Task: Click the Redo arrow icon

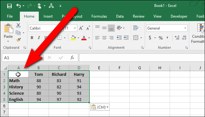Action: pyautogui.click(x=30, y=6)
